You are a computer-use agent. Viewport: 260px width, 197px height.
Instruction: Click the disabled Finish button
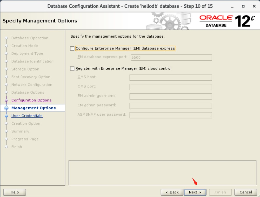click(x=220, y=192)
